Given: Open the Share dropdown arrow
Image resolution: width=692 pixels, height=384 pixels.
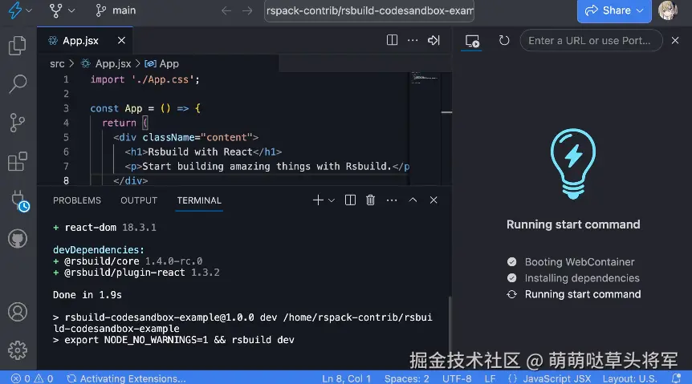Looking at the screenshot, I should point(641,10).
